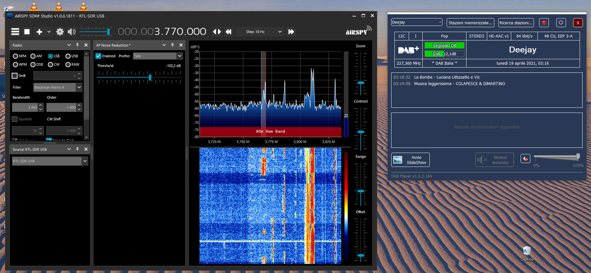Image resolution: width=591 pixels, height=273 pixels.
Task: Open the Blackman-Harris 4 filter dropdown
Action: pos(58,87)
